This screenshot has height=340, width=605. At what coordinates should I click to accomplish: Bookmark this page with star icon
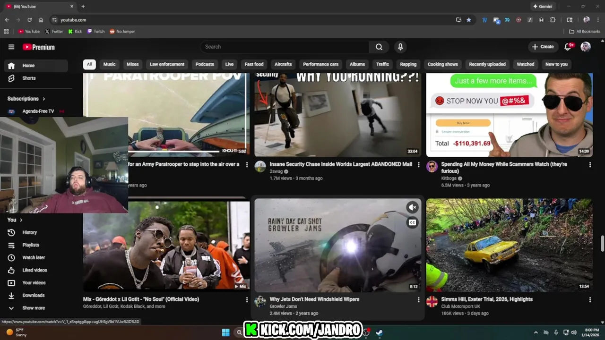point(469,20)
